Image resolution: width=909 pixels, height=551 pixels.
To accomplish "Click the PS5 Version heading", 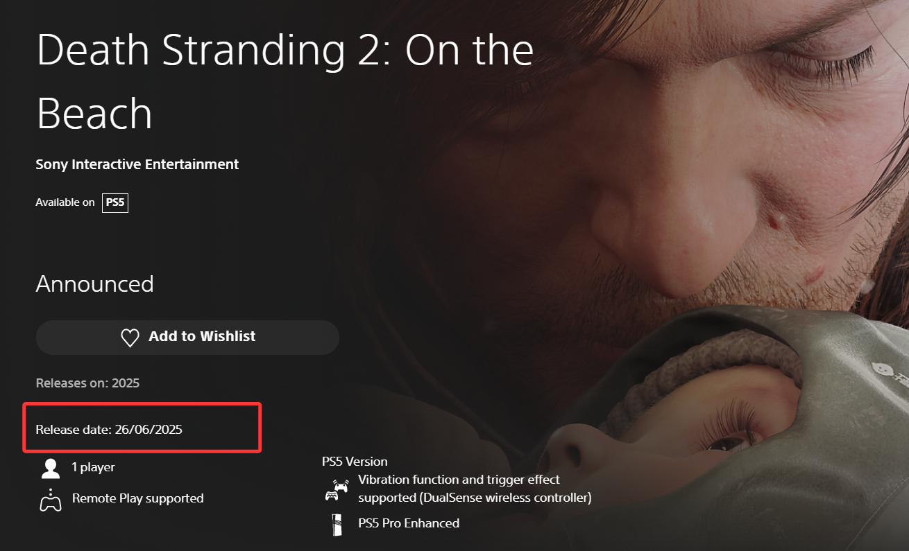I will click(355, 462).
